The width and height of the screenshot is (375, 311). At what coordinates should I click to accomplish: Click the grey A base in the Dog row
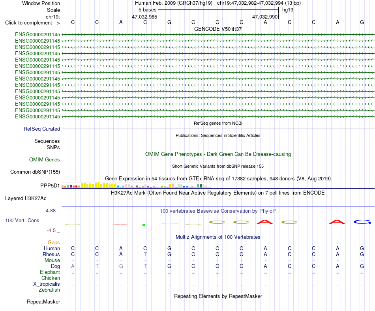(x=73, y=266)
